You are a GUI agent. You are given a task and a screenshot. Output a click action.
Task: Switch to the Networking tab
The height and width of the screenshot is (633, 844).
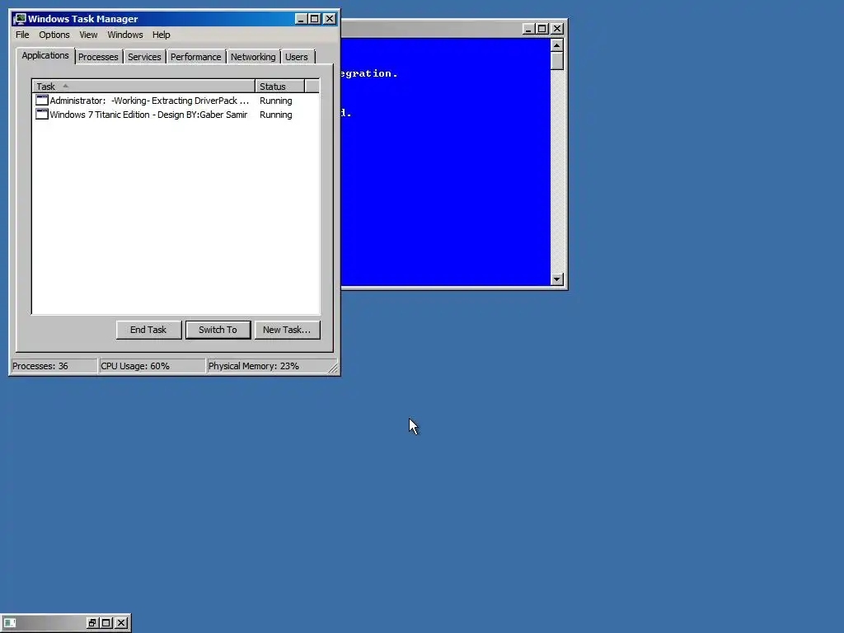point(253,57)
